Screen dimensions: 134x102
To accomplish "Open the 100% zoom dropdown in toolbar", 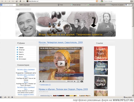I will (132, 5).
